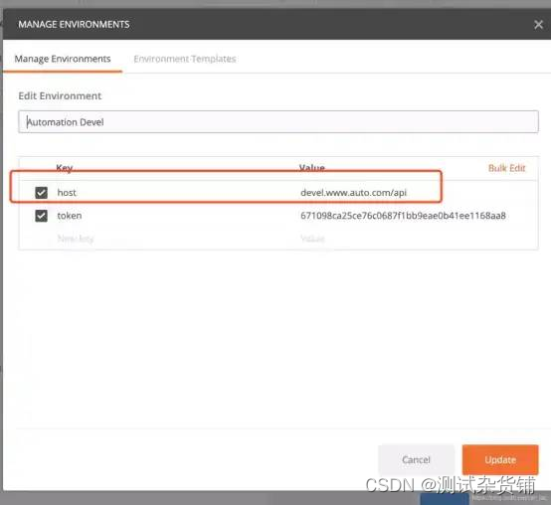Click the Automation Devel environment name field
551x505 pixels.
(277, 122)
